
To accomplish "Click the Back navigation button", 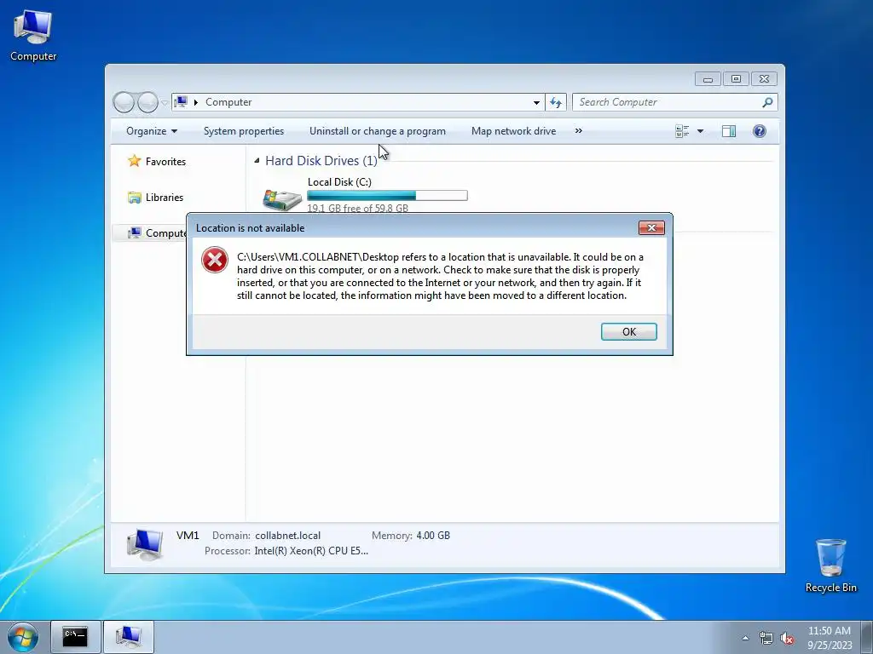I will point(124,102).
